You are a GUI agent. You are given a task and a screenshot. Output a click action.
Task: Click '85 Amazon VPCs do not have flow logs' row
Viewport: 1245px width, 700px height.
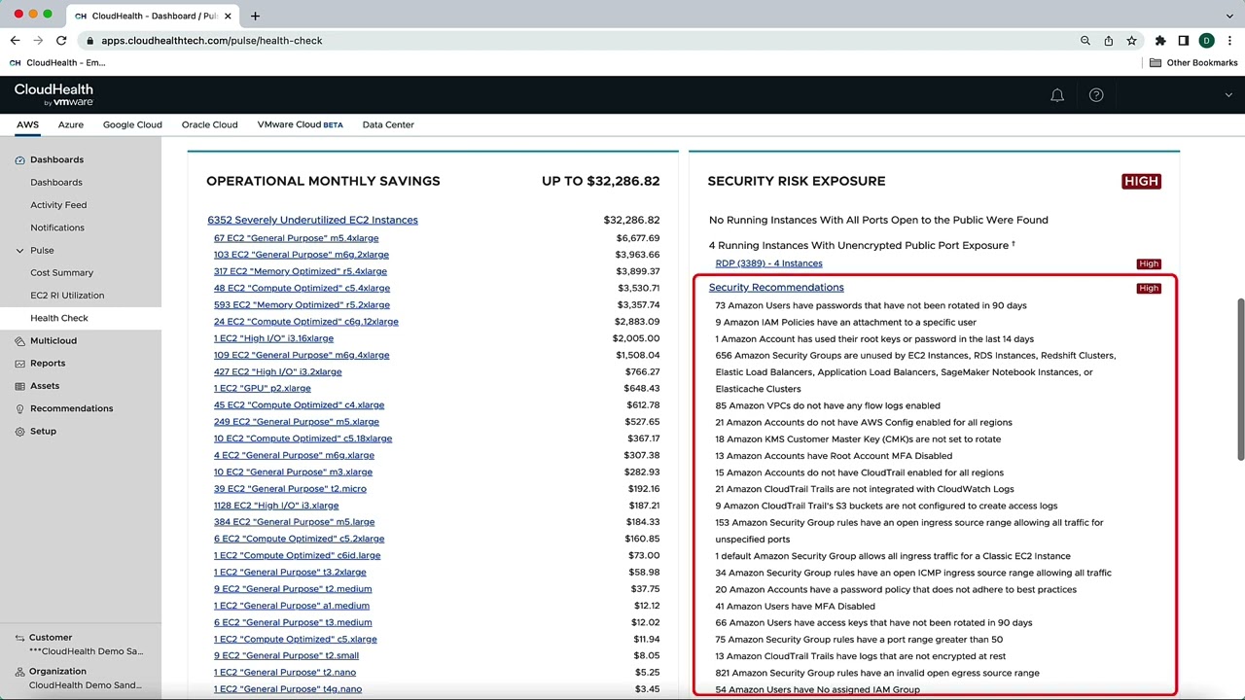828,405
